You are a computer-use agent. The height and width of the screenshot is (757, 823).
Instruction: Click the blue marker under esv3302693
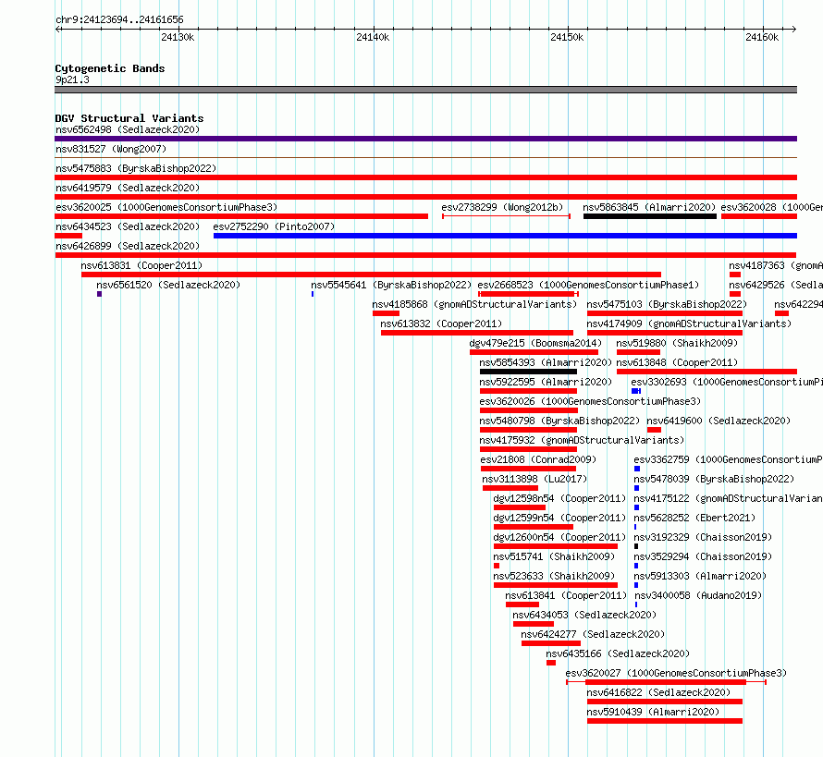click(x=636, y=391)
